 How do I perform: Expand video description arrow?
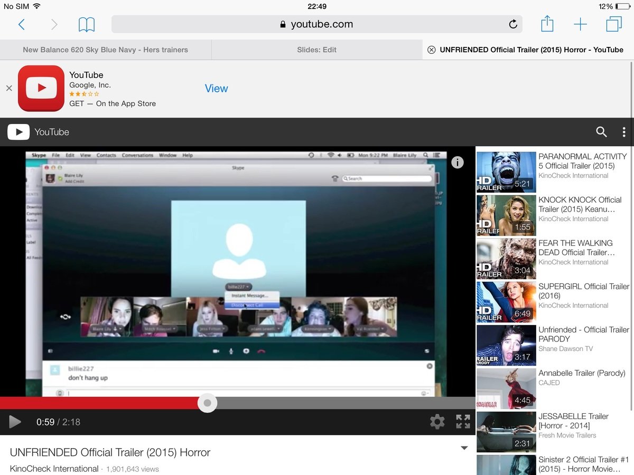point(464,448)
